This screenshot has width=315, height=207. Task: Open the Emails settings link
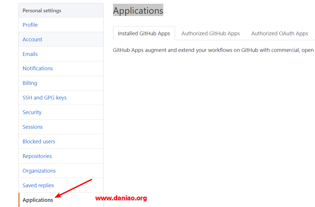61,54
